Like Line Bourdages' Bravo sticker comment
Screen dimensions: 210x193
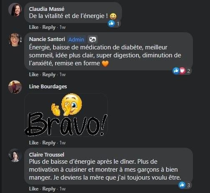(34, 143)
